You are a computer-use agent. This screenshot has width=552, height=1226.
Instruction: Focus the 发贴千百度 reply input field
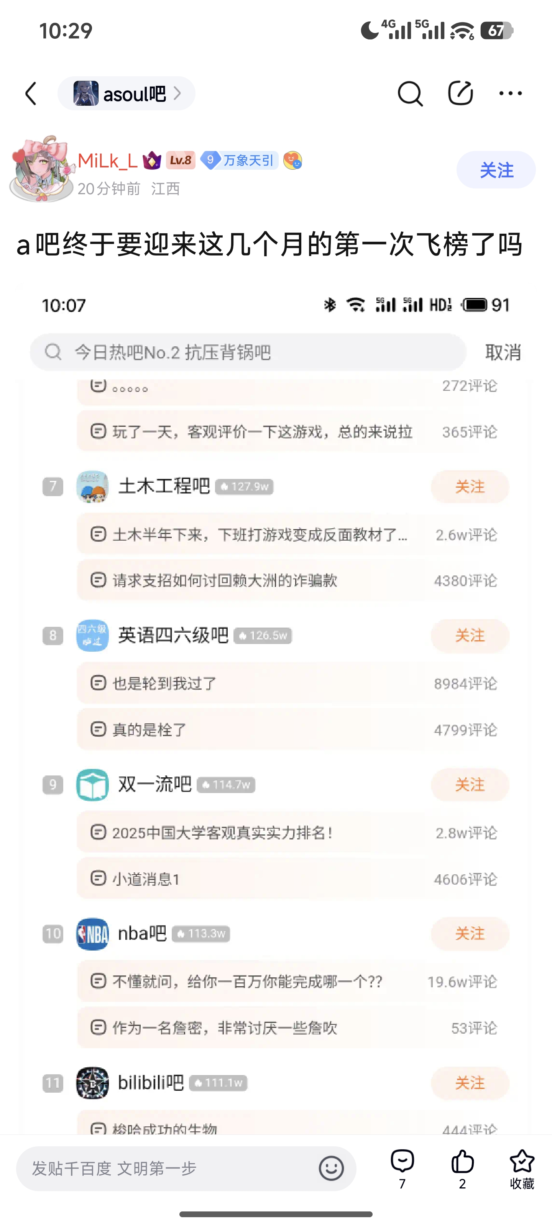coord(167,1168)
